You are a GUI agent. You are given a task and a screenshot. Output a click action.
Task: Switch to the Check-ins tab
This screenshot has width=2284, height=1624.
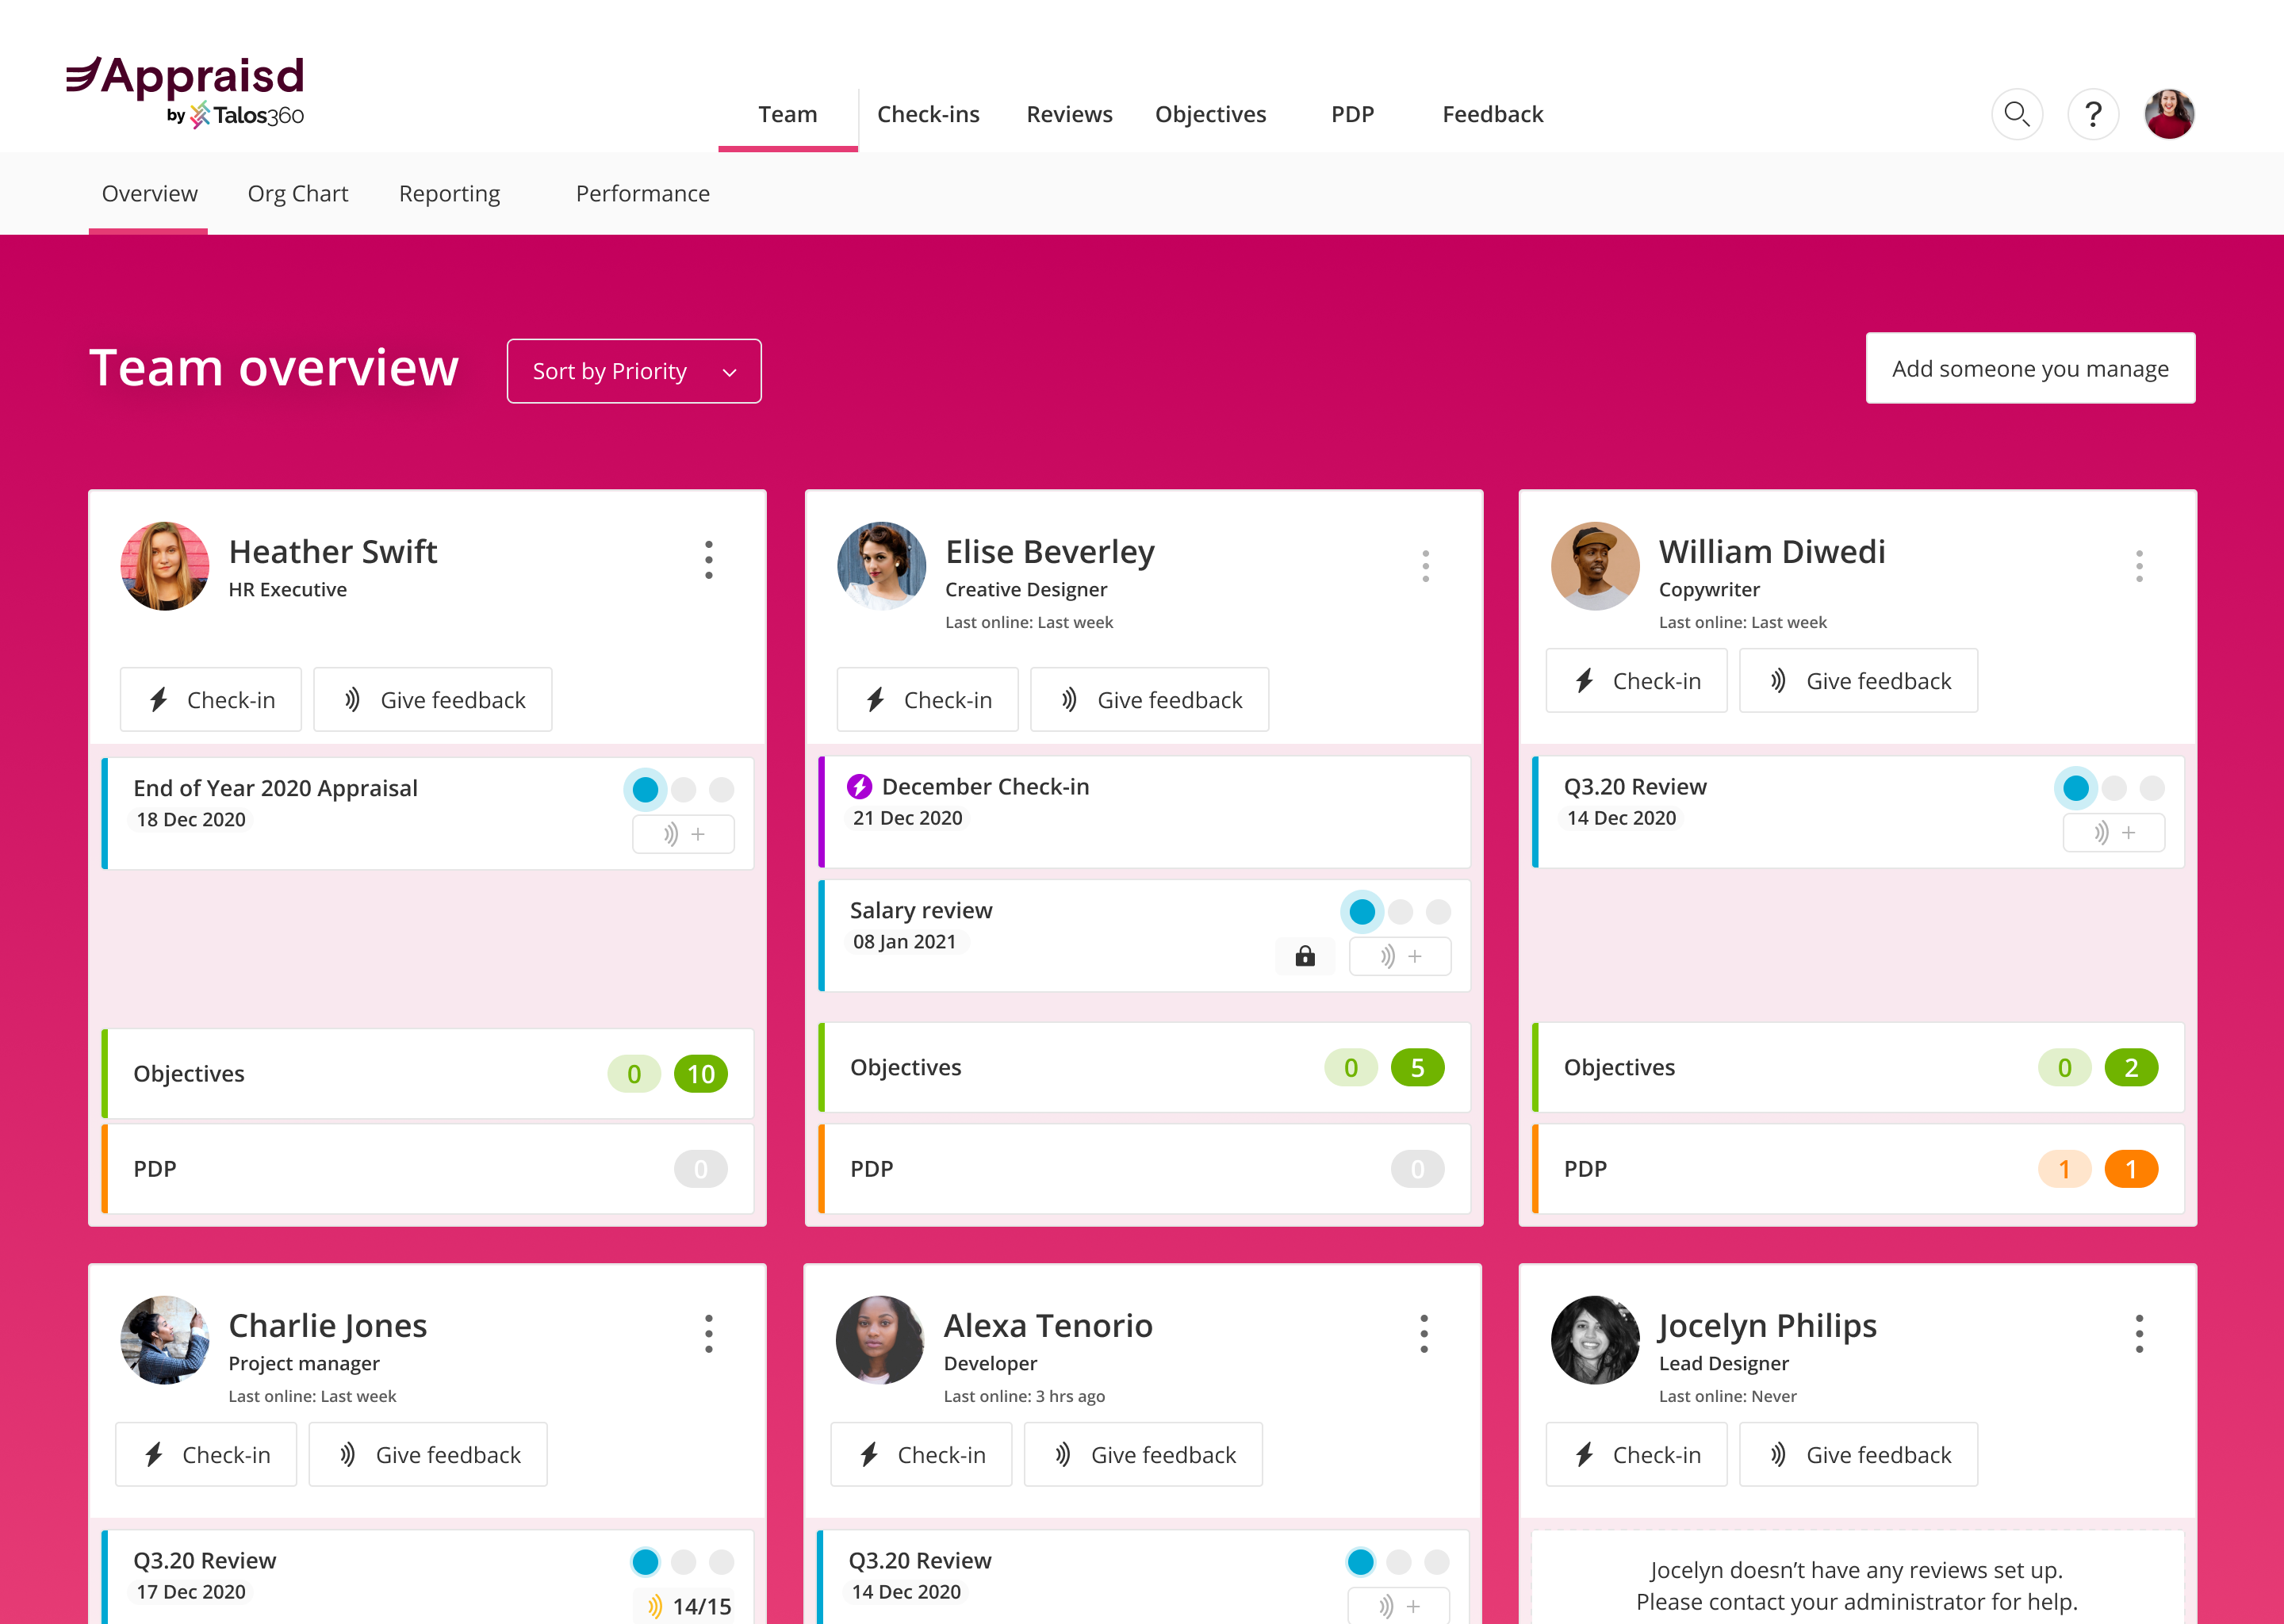pyautogui.click(x=927, y=114)
